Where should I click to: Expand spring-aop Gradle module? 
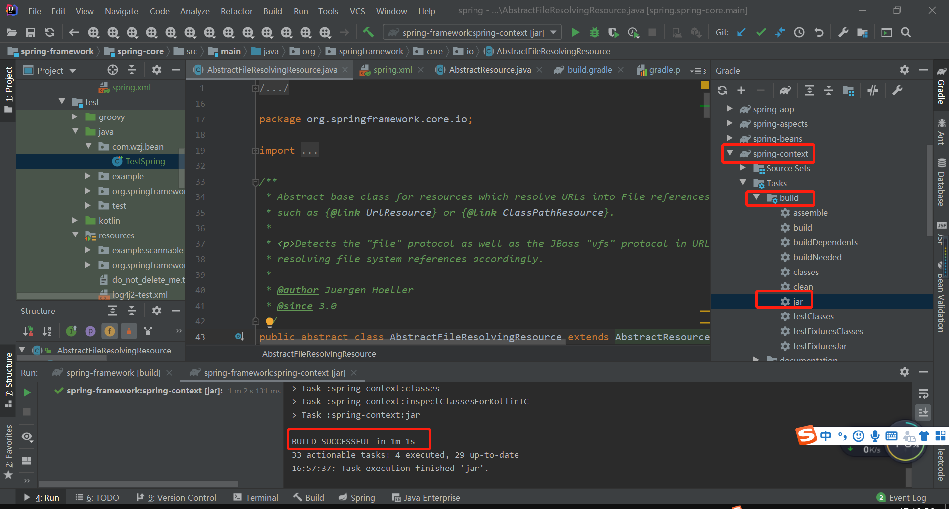[730, 109]
